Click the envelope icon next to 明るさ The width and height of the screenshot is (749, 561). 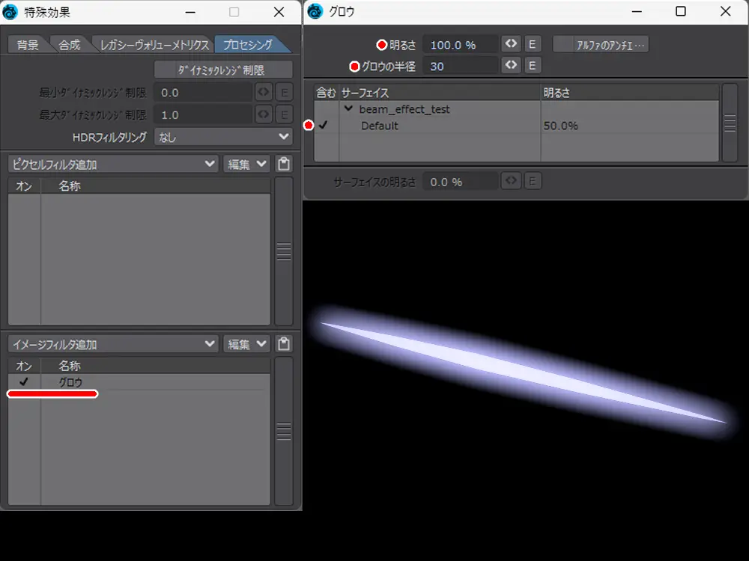(511, 44)
